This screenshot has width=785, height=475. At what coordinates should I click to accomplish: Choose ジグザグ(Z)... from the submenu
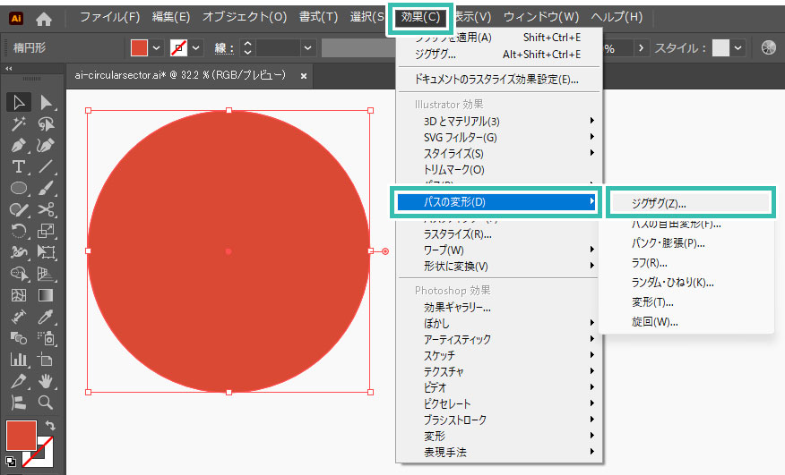click(x=659, y=203)
